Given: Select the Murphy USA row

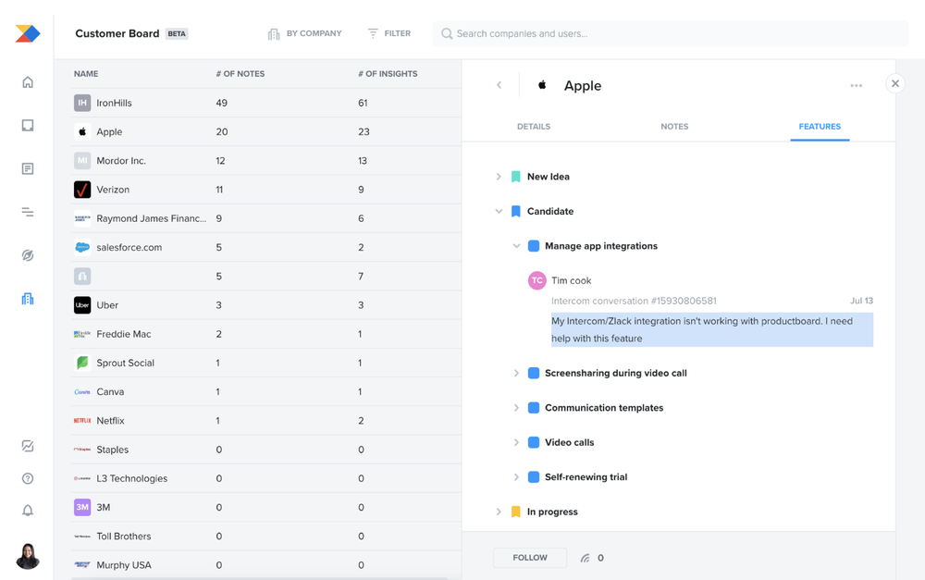Looking at the screenshot, I should point(266,565).
